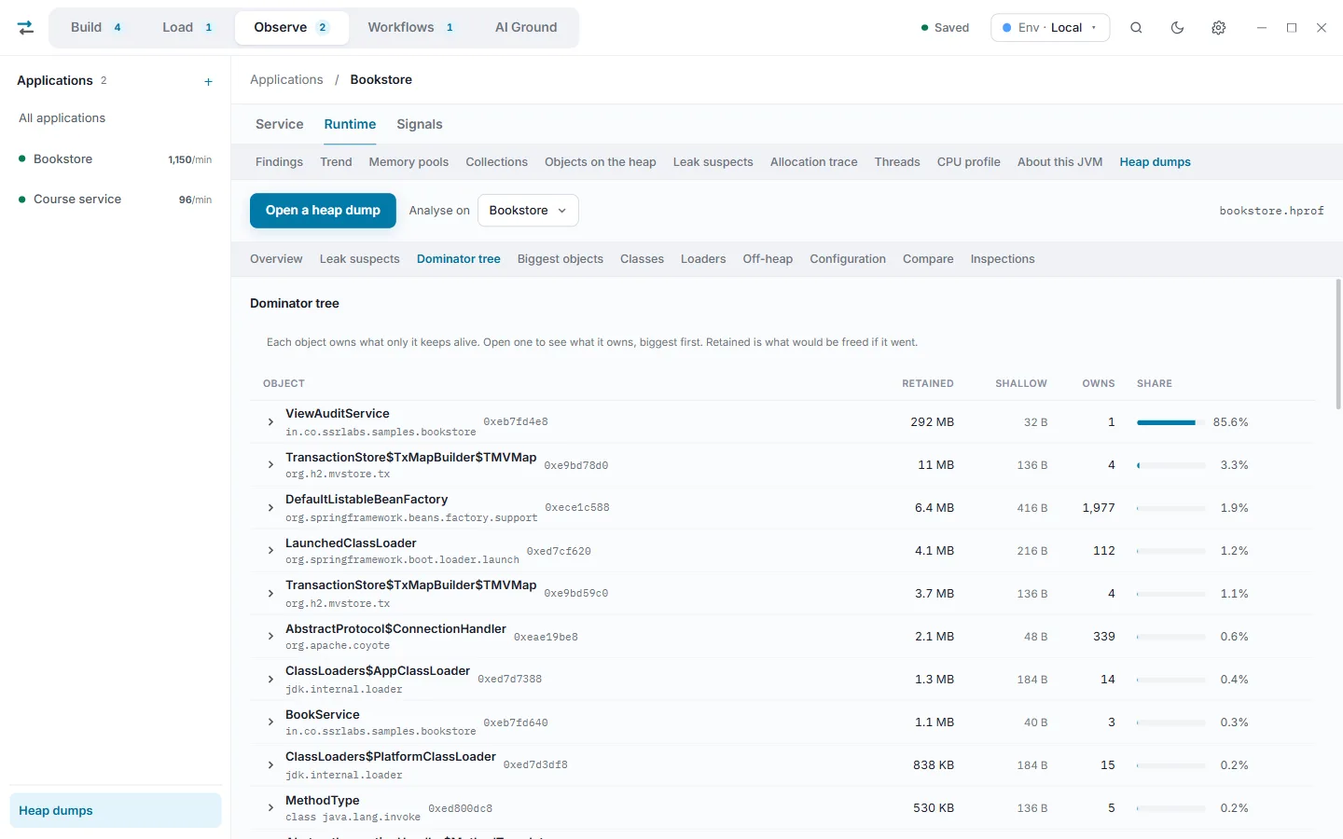Viewport: 1343px width, 839px height.
Task: Open the AI Ground tab
Action: point(526,28)
